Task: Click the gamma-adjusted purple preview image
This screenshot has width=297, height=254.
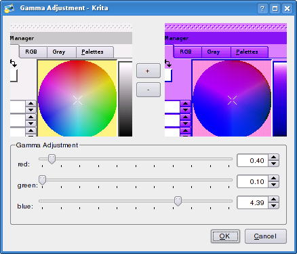Action: [x=226, y=80]
